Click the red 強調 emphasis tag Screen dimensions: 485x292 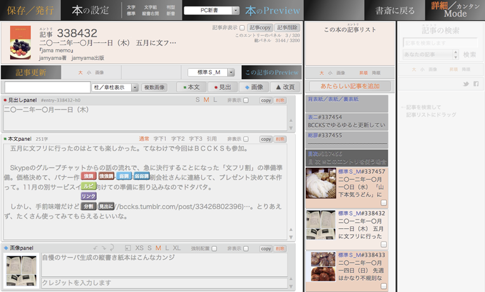89,176
